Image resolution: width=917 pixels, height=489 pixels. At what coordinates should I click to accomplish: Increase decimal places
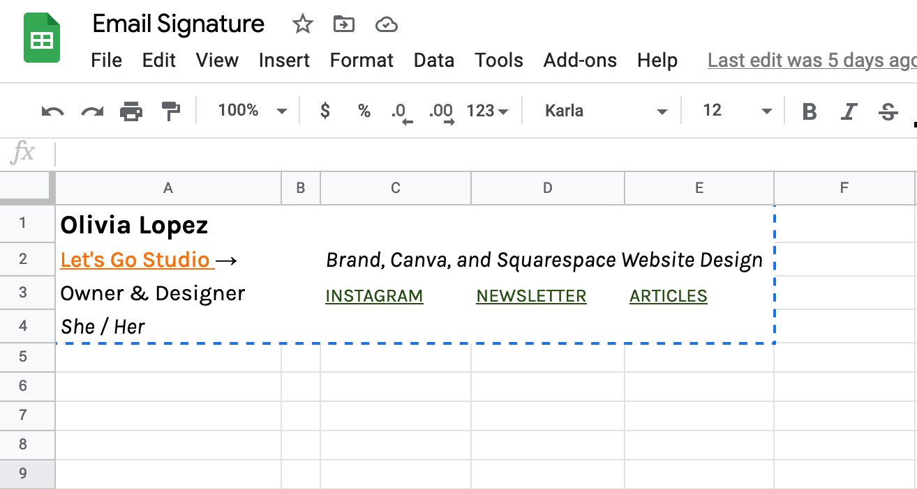coord(442,112)
